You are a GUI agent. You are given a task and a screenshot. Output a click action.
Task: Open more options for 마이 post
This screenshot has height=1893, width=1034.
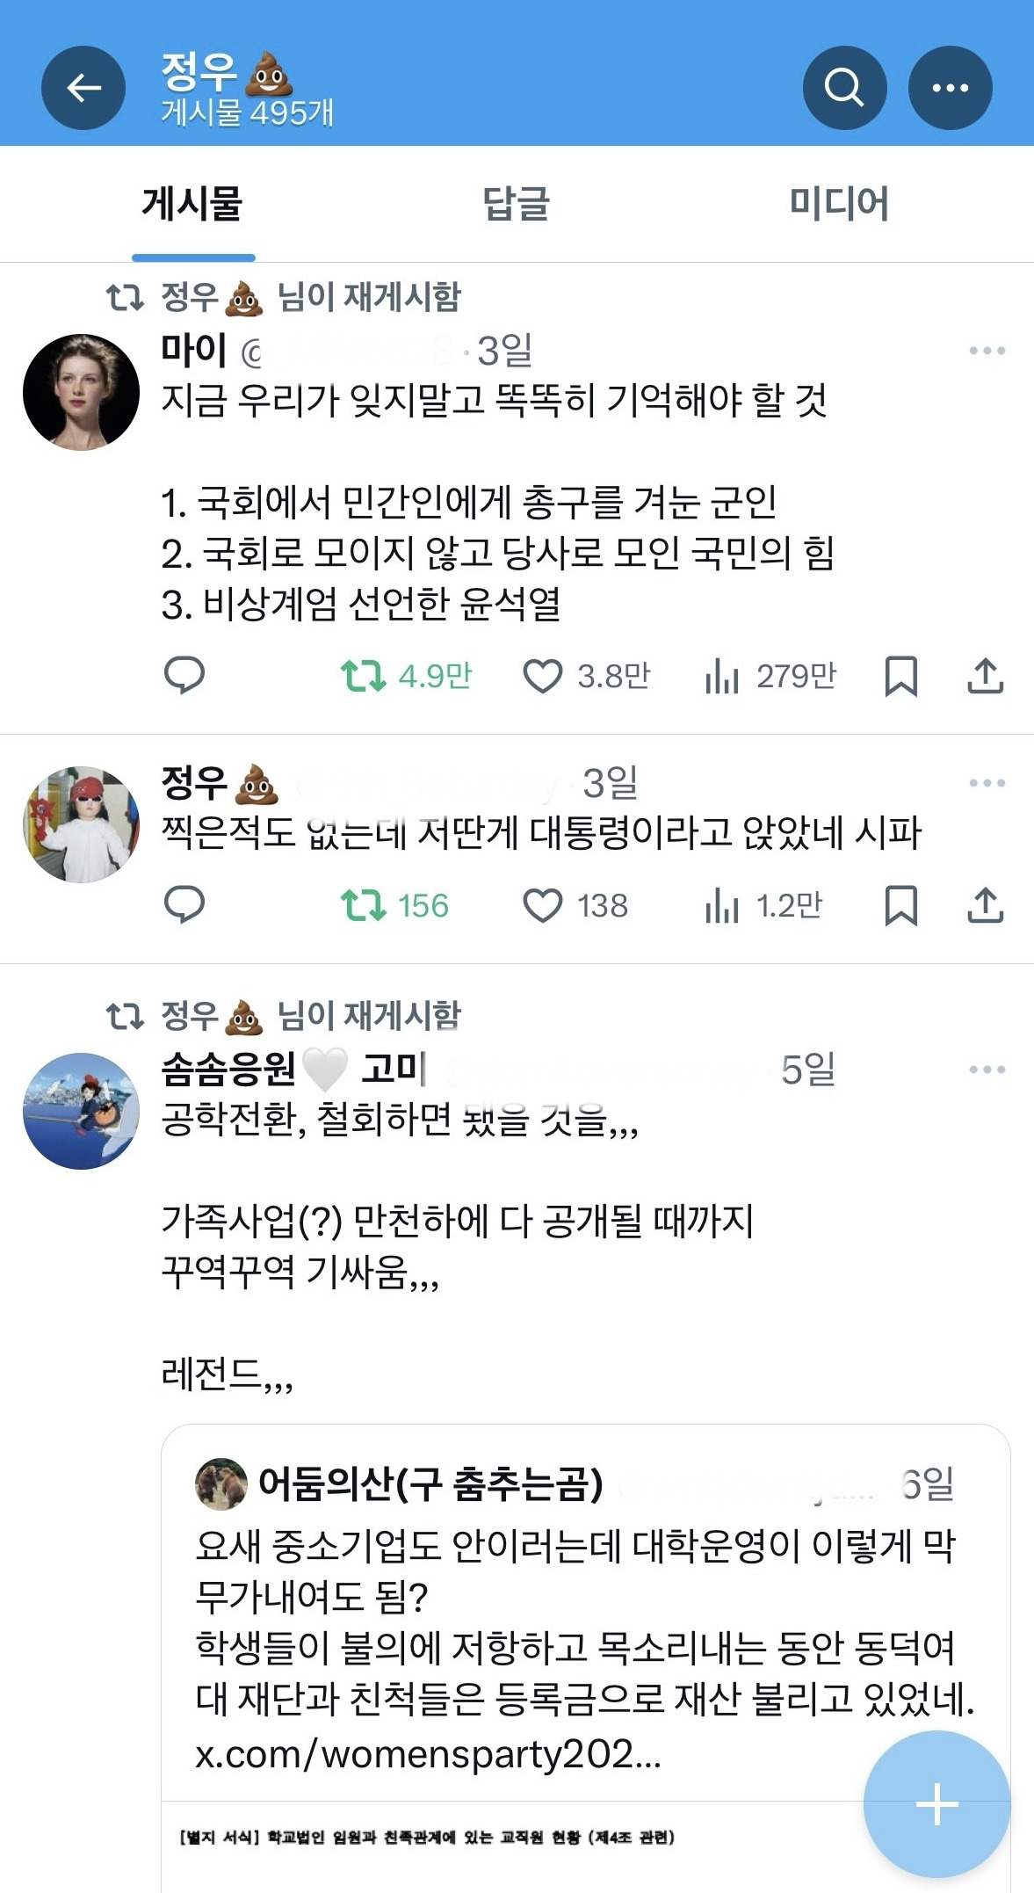pos(987,352)
